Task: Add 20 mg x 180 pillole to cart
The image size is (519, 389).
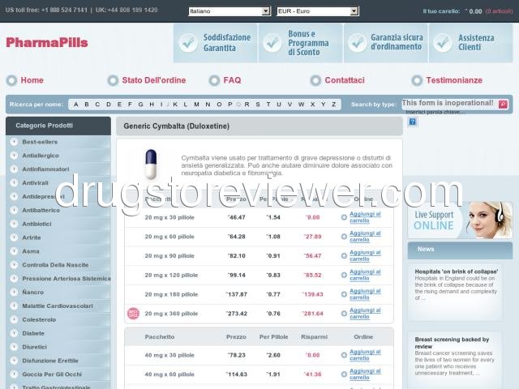Action: pos(365,294)
